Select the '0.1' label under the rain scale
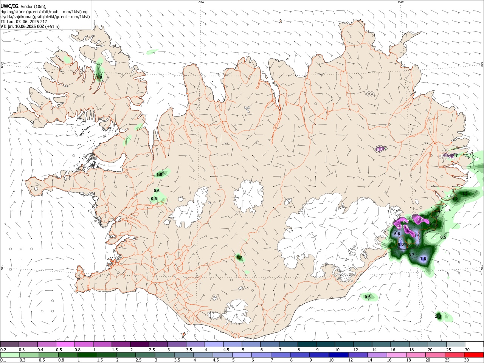Viewport: 484px width, 363px height. (x=3, y=360)
